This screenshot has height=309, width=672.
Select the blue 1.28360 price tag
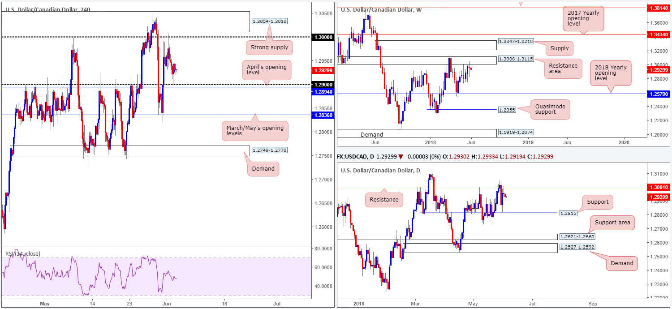pos(323,115)
